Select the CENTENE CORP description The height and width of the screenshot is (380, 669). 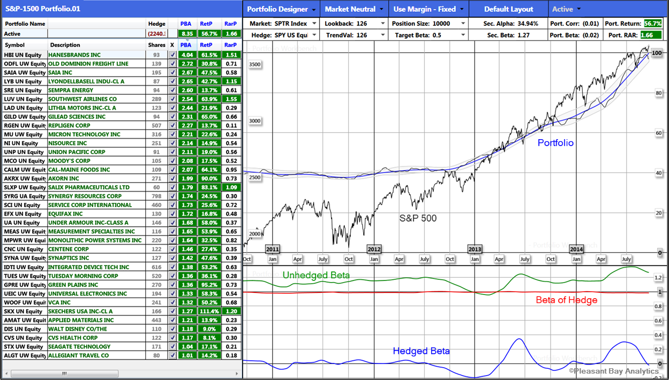coord(96,249)
